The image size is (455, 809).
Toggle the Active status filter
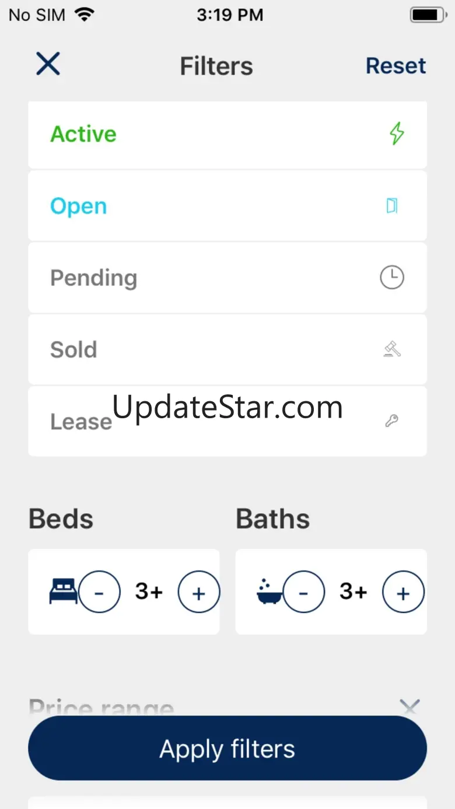[228, 135]
